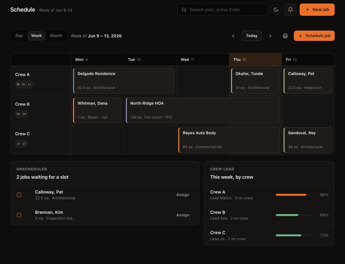Click the dashed circle next to Brennan, Kim

tap(19, 215)
